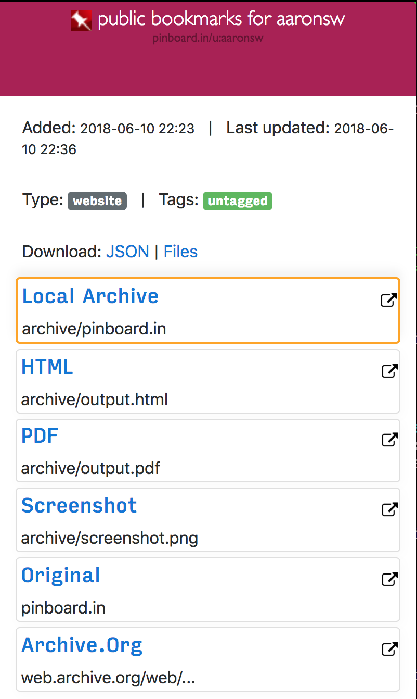
Task: Open the Screenshot link
Action: [79, 505]
